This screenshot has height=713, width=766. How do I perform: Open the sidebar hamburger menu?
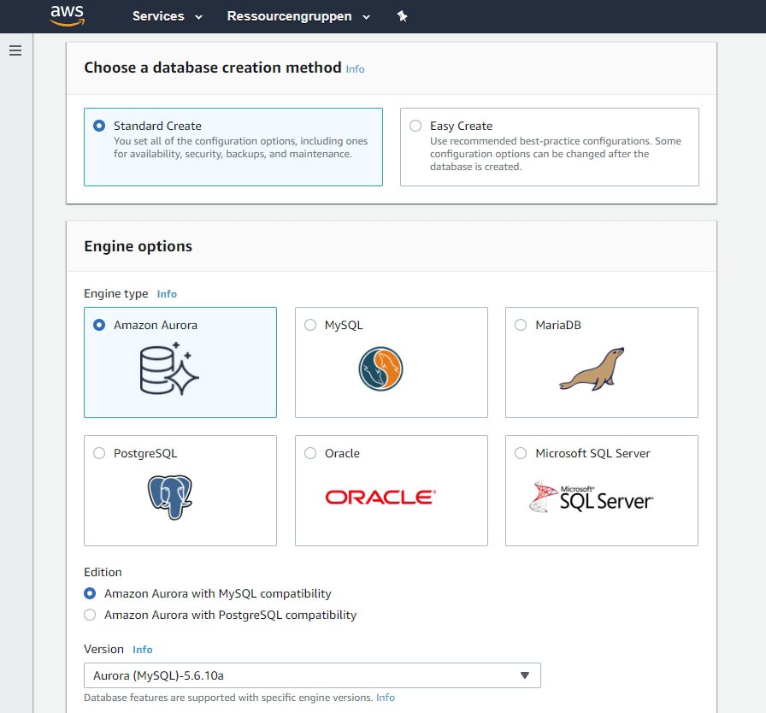tap(15, 50)
